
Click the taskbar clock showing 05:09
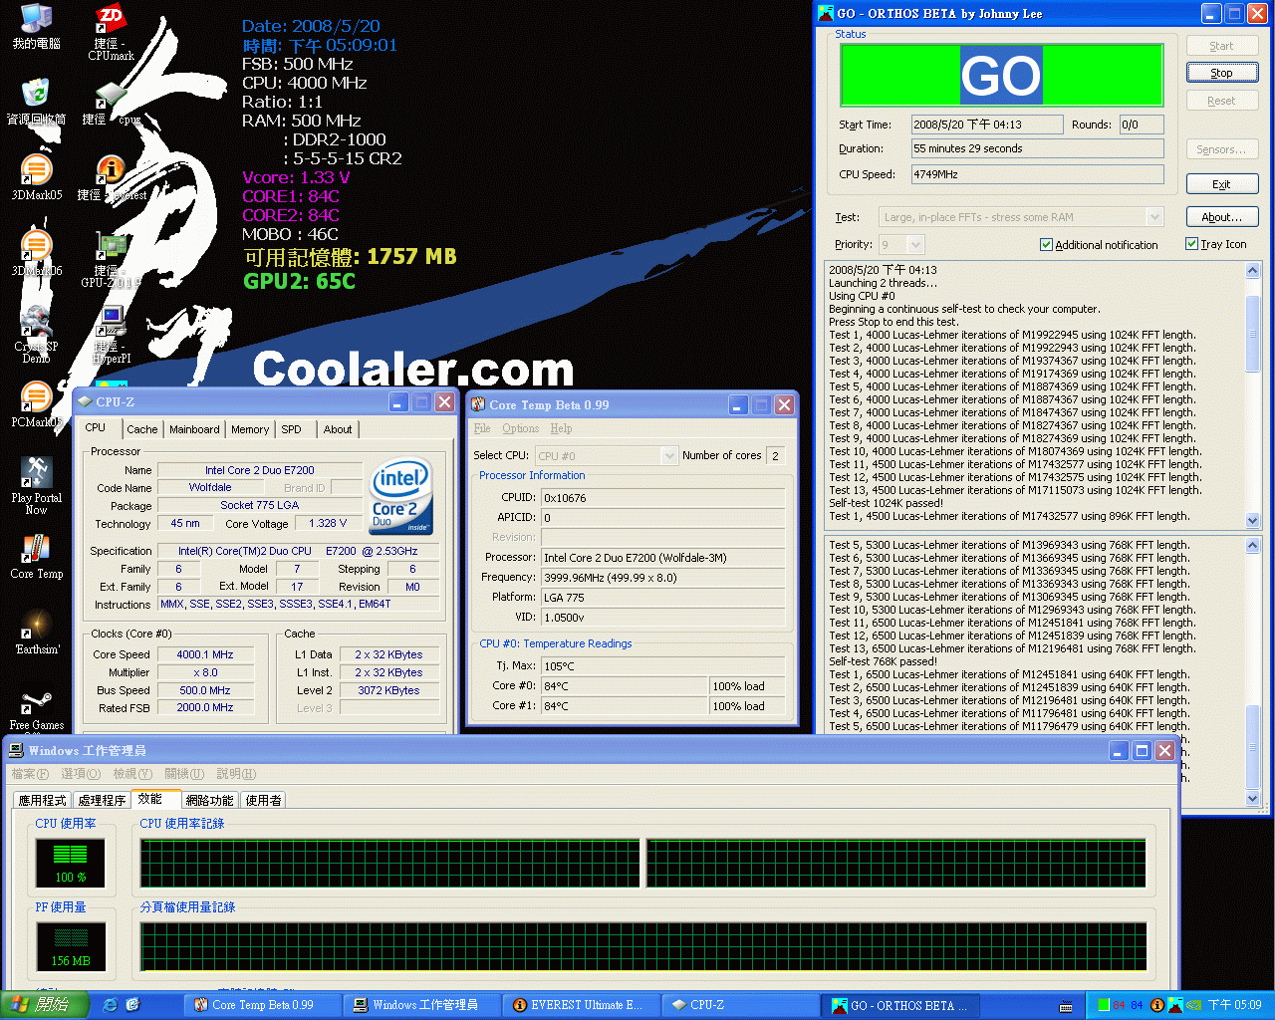tap(1234, 1005)
